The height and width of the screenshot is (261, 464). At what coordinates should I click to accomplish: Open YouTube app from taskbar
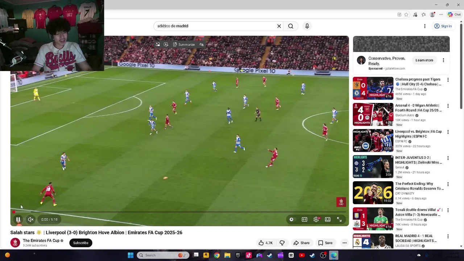pyautogui.click(x=302, y=255)
